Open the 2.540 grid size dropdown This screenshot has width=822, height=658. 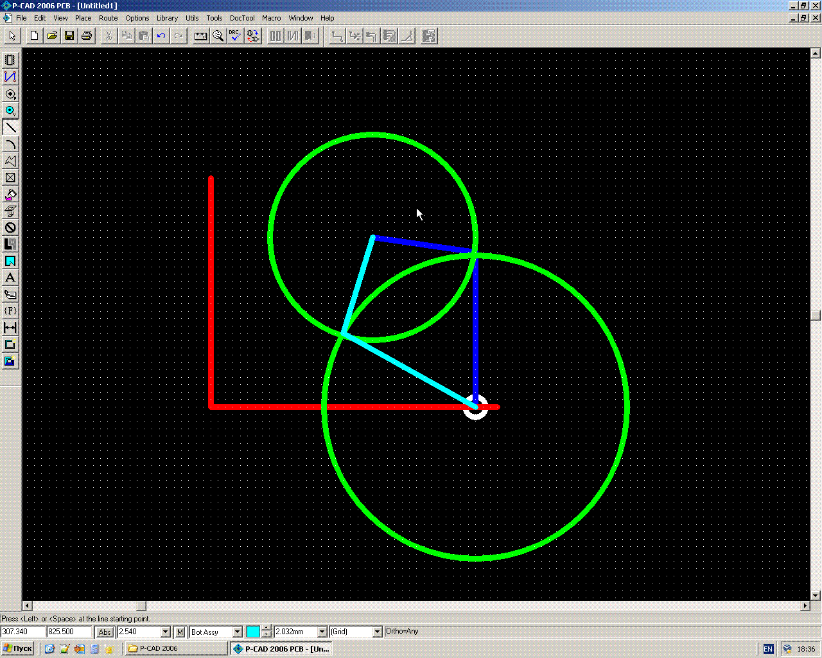(165, 632)
